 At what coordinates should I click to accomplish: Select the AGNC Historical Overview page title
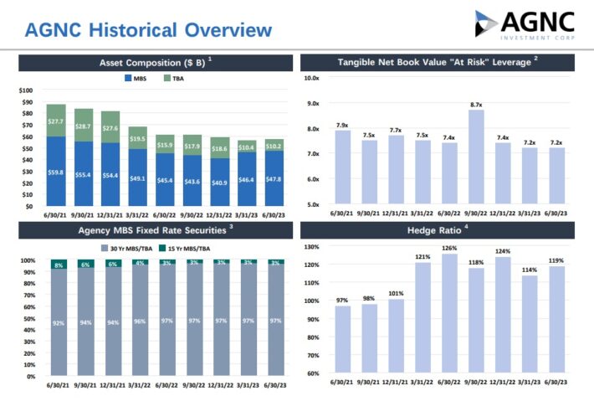(x=148, y=31)
